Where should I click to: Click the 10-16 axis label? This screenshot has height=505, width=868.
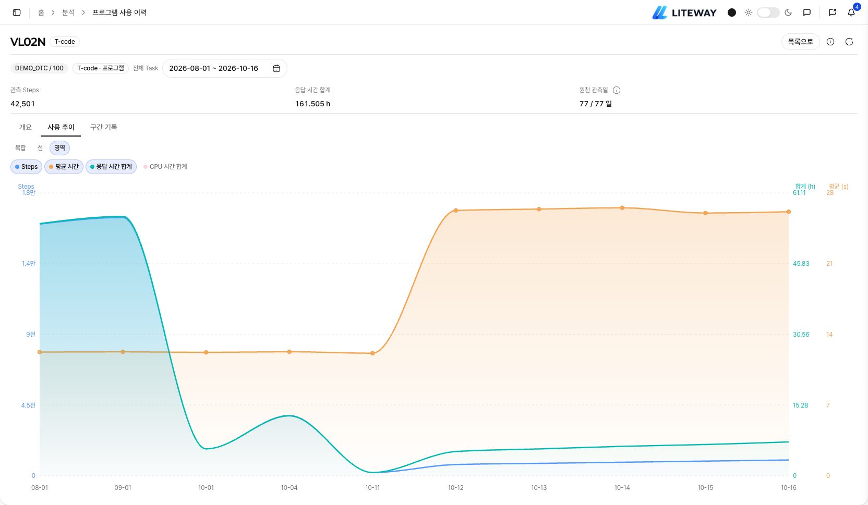788,488
